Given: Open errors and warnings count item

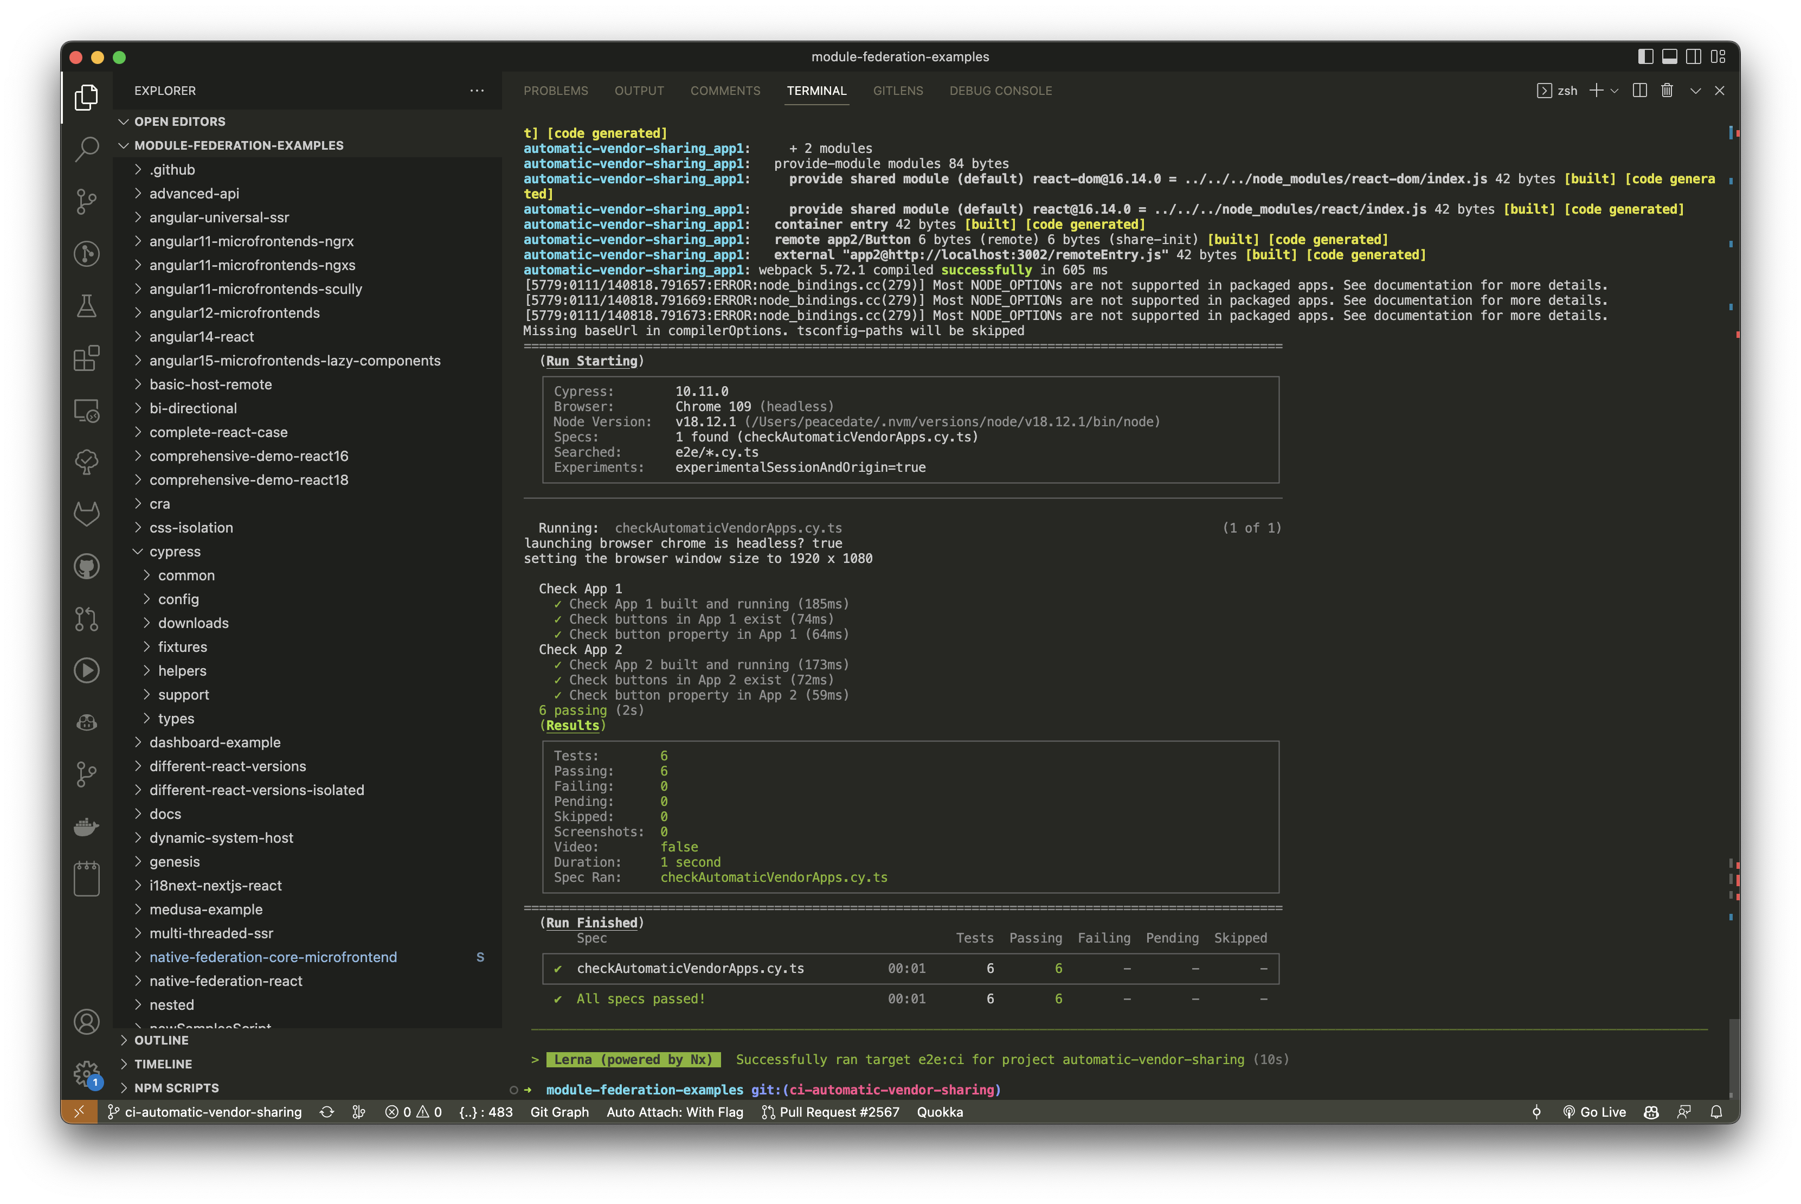Looking at the screenshot, I should click(x=413, y=1112).
